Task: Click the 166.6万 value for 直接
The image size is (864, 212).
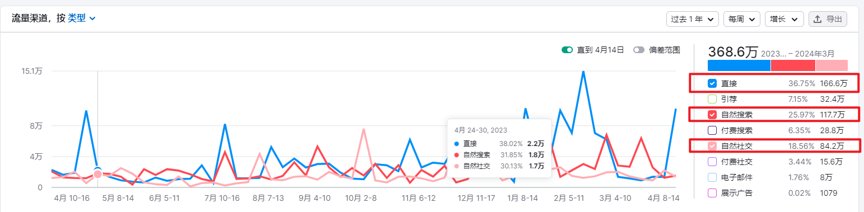Action: point(833,84)
